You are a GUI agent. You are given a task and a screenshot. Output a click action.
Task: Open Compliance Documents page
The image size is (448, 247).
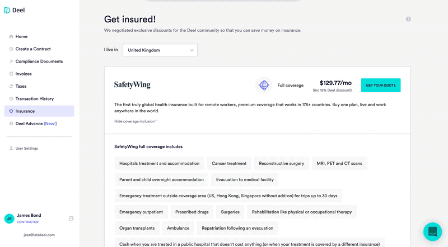(x=39, y=61)
